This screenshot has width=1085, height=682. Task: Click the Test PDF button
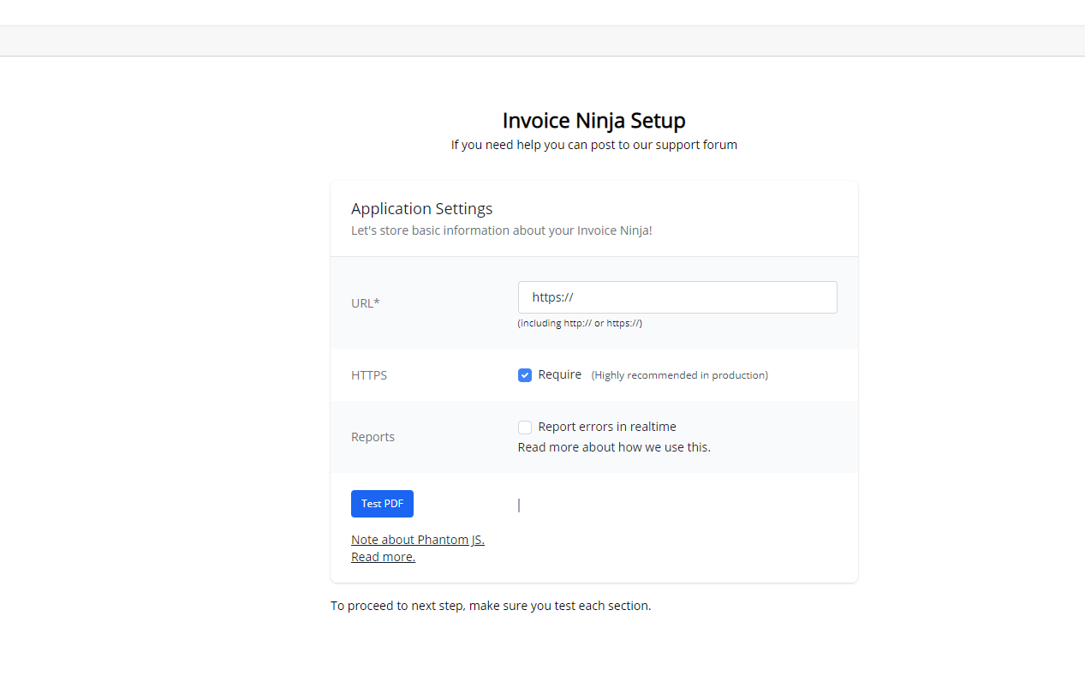(382, 503)
